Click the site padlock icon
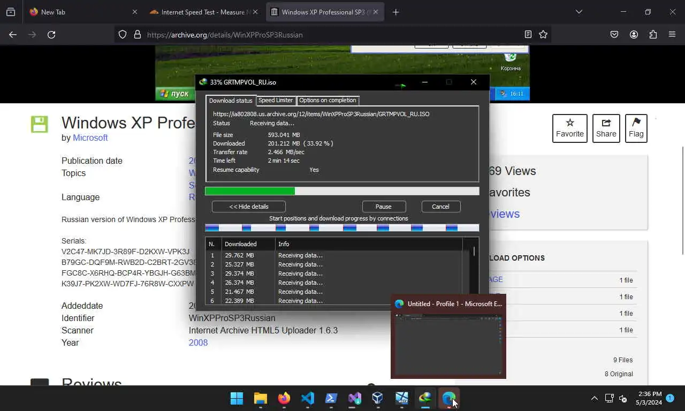The height and width of the screenshot is (411, 685). pyautogui.click(x=137, y=34)
